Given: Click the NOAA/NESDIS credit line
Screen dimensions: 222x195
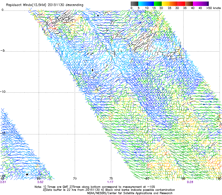Looking at the screenshot, I should [x=130, y=193].
